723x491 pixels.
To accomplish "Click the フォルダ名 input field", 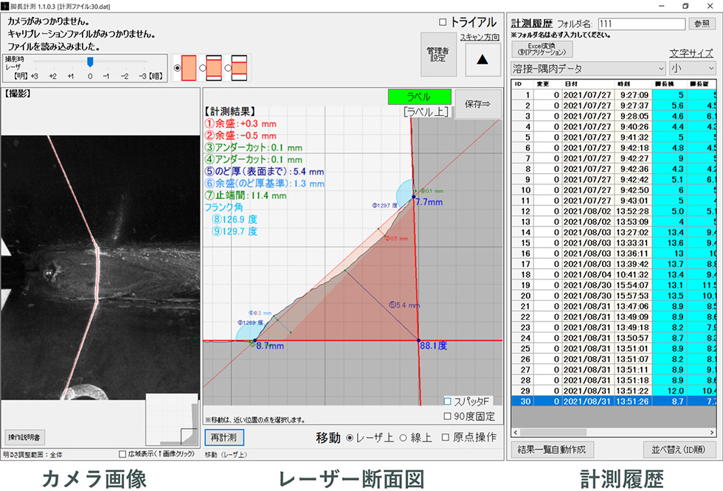I will click(641, 24).
